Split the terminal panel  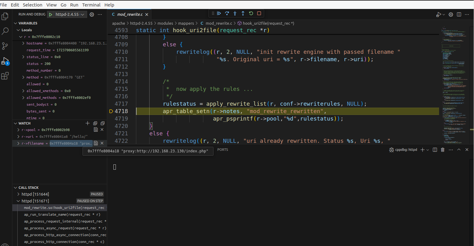[x=435, y=150]
